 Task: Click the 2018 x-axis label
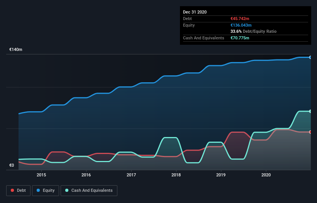[x=176, y=175]
